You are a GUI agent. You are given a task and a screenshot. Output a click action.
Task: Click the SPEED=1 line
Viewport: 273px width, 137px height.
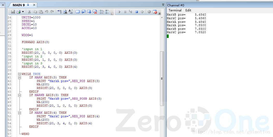[28, 21]
